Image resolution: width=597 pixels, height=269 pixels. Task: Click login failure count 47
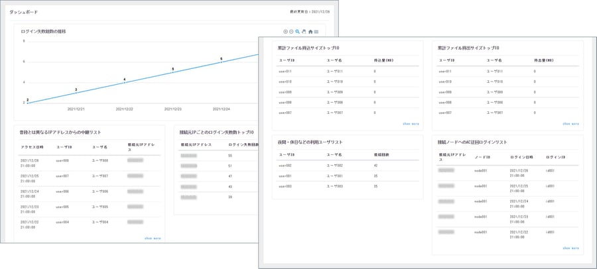point(230,176)
